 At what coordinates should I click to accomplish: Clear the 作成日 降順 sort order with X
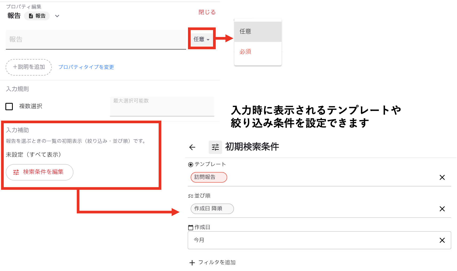tap(442, 209)
